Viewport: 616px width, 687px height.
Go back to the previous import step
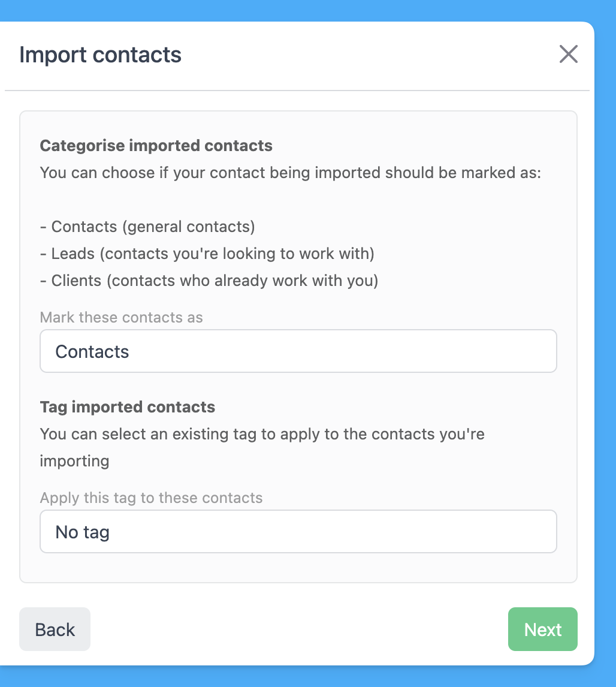[x=55, y=629]
